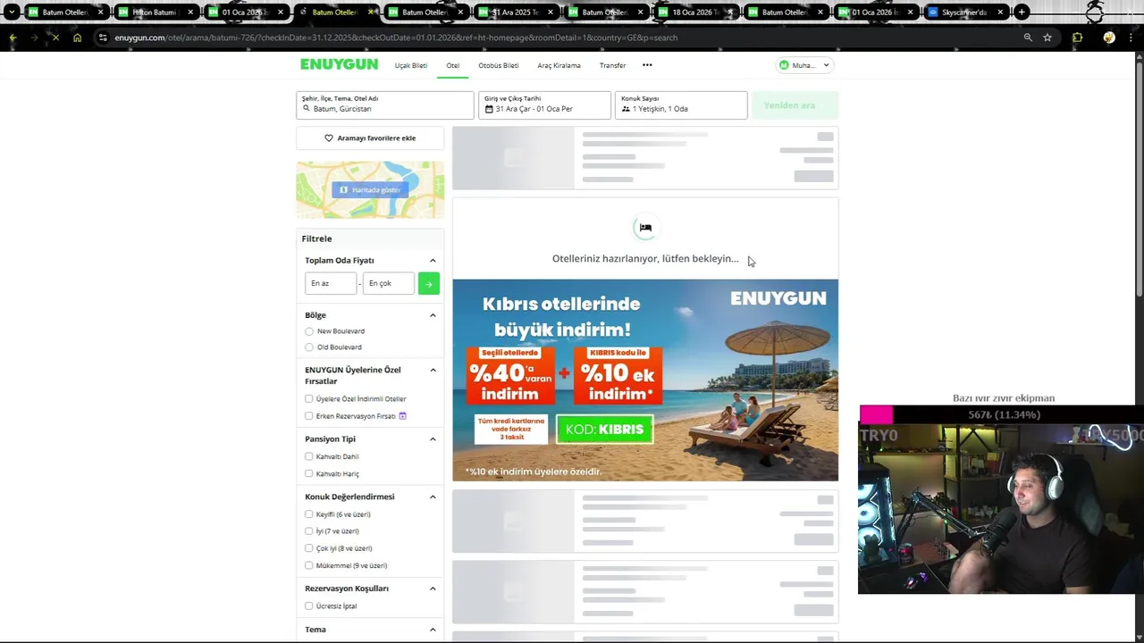Open the Transfer menu item
The height and width of the screenshot is (643, 1144).
click(x=612, y=65)
